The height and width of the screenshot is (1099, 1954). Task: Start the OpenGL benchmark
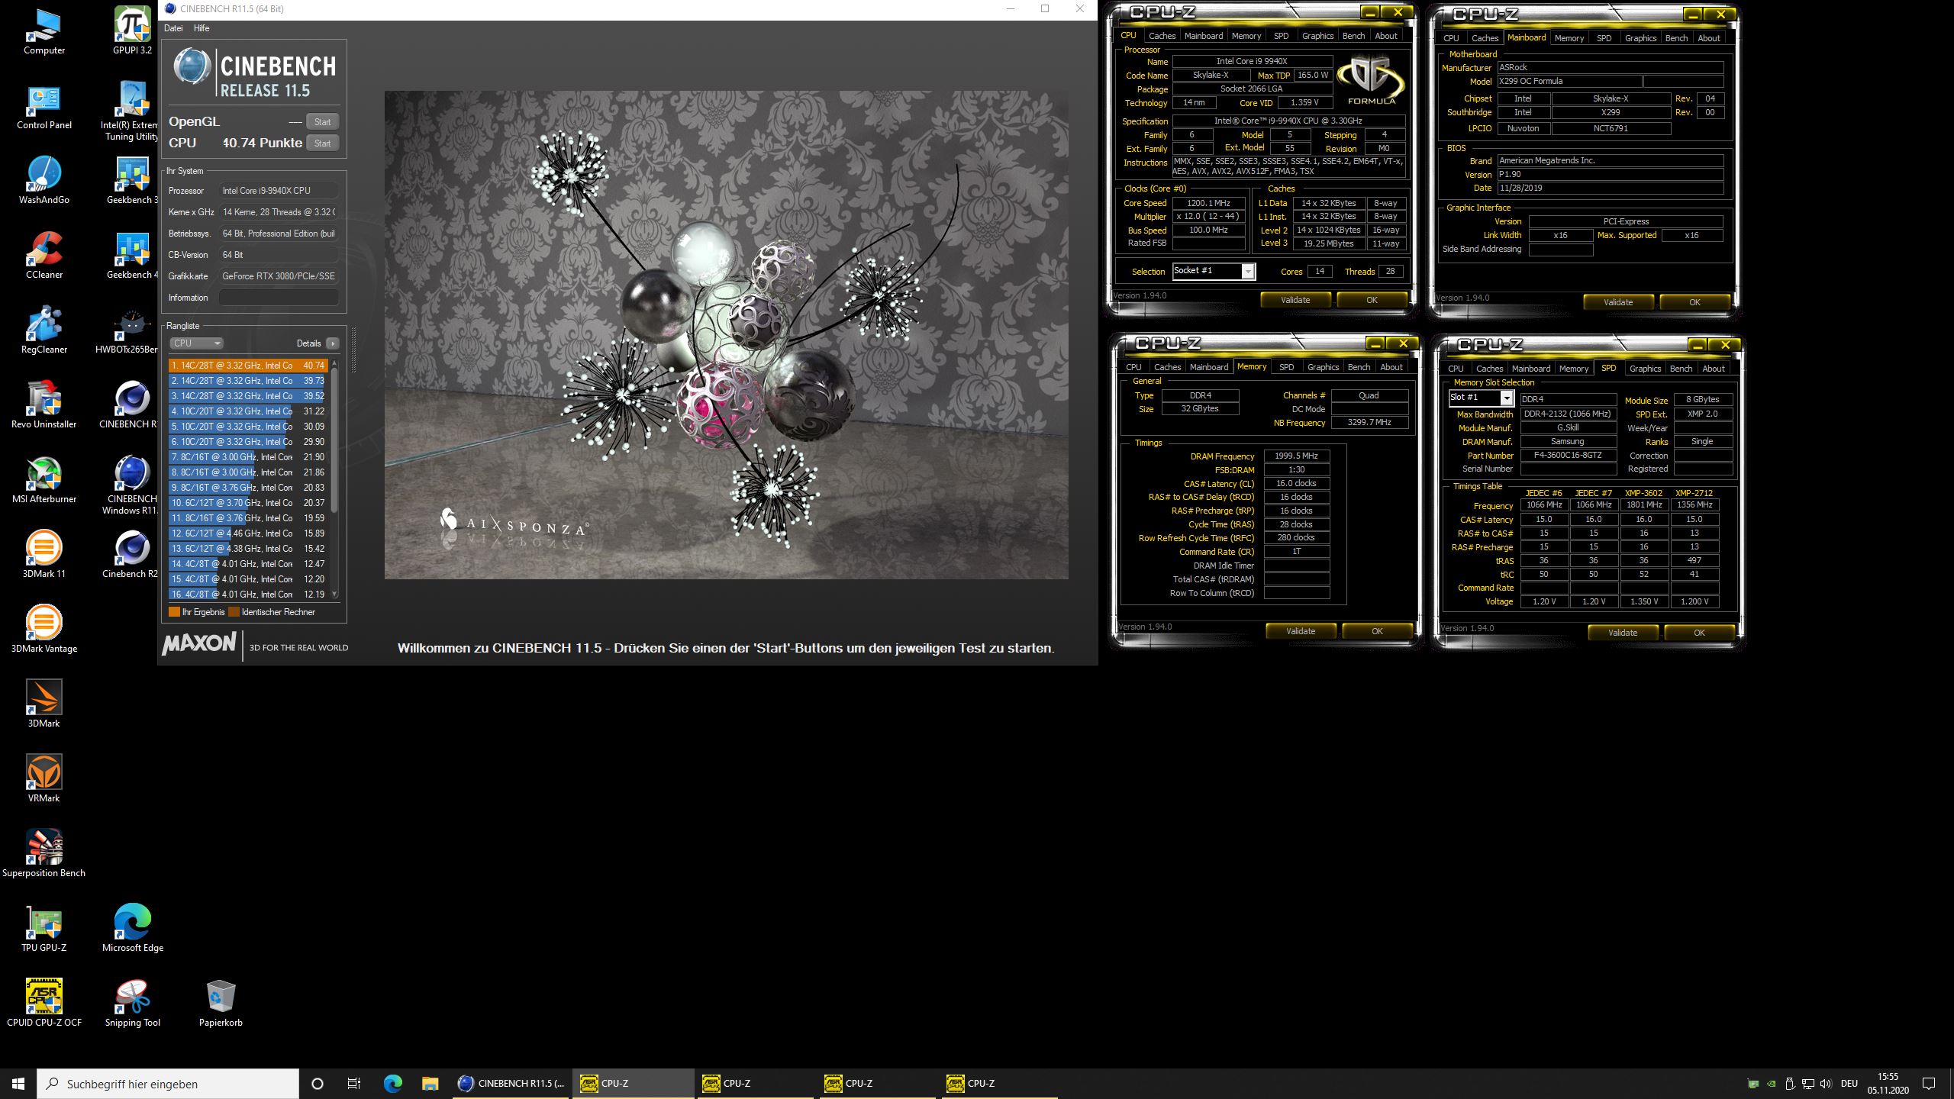[x=323, y=122]
